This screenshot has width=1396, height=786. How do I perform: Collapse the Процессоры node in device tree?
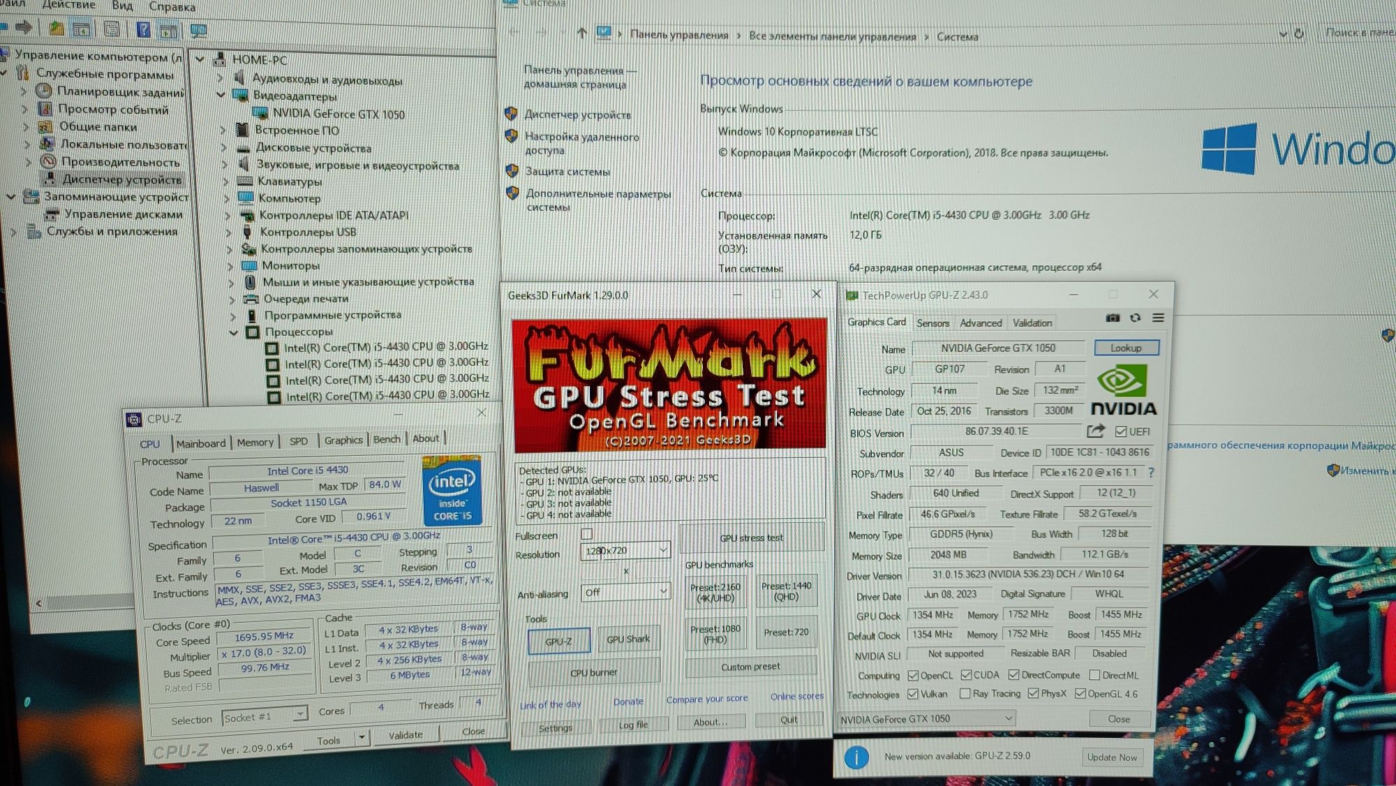[x=235, y=332]
